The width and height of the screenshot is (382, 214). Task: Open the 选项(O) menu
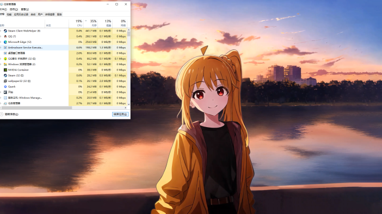pos(14,9)
